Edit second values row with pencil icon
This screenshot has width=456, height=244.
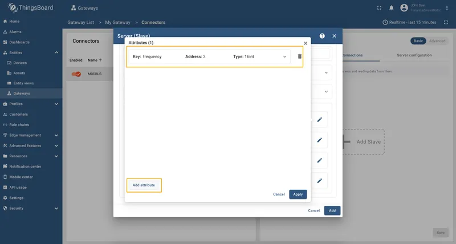319,140
